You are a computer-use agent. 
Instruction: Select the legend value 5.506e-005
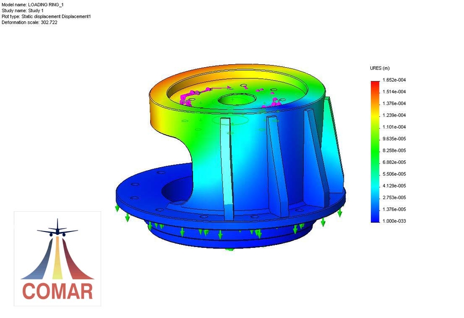(394, 174)
